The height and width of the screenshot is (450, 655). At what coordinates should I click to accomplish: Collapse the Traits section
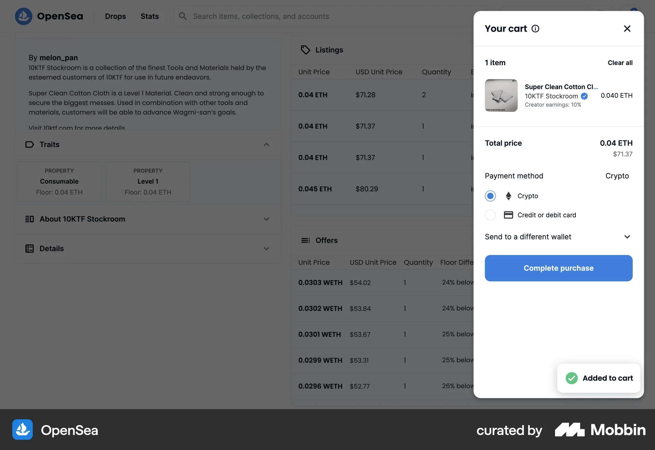click(x=266, y=145)
